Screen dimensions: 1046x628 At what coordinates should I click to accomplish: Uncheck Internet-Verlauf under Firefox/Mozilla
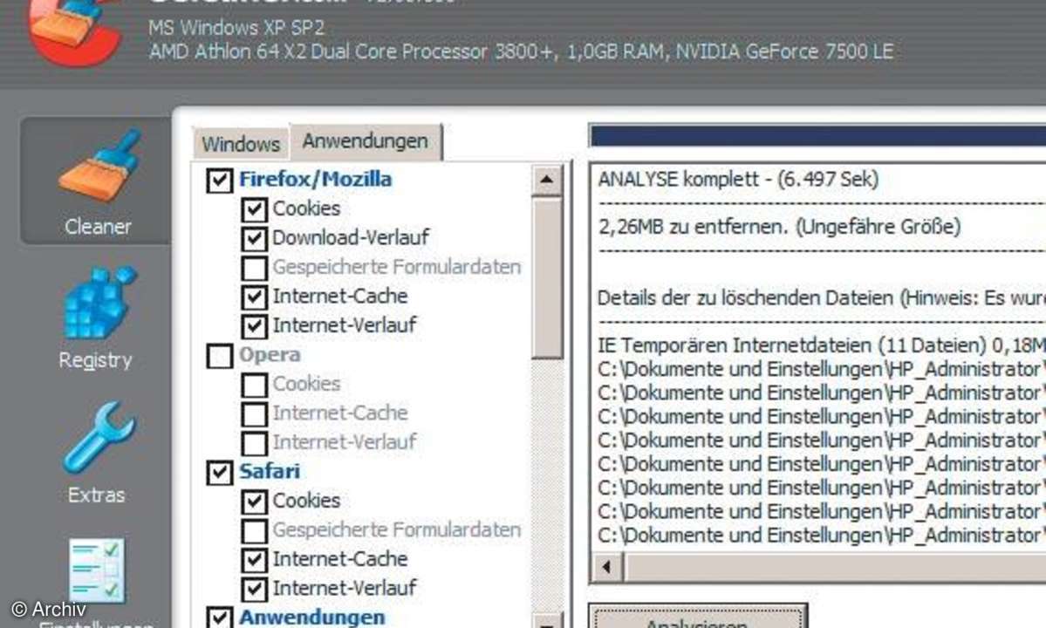point(254,326)
